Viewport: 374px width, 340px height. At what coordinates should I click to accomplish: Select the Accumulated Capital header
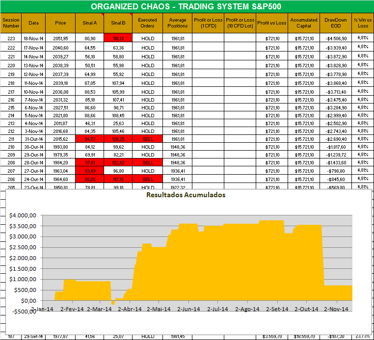point(304,23)
